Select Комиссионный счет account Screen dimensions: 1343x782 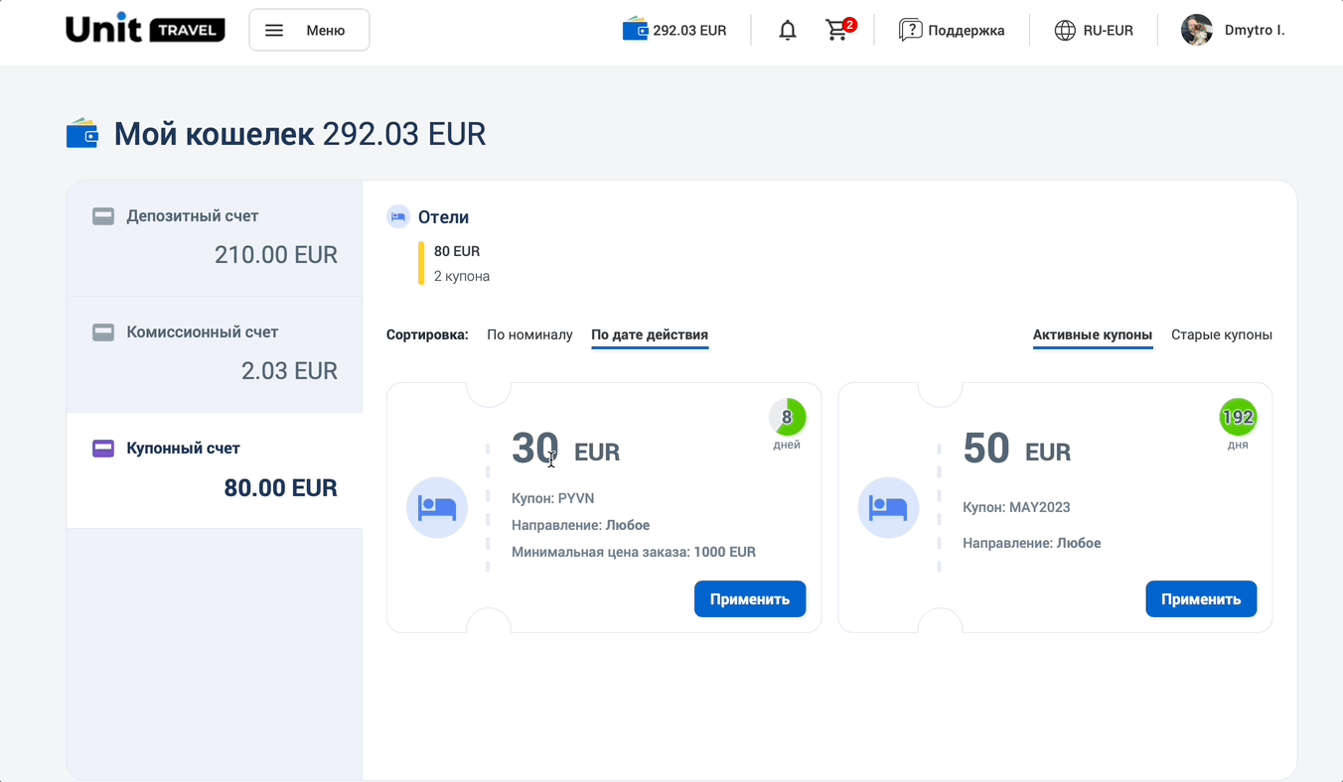point(215,354)
